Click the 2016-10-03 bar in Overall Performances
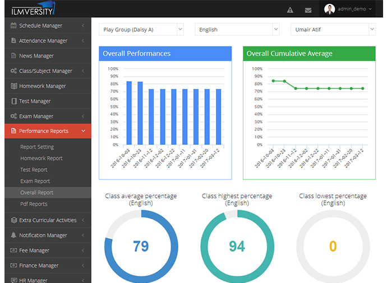This screenshot has height=283, width=387. click(129, 113)
